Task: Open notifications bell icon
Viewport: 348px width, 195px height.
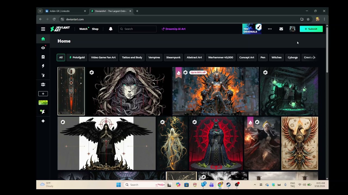Action: pos(111,29)
